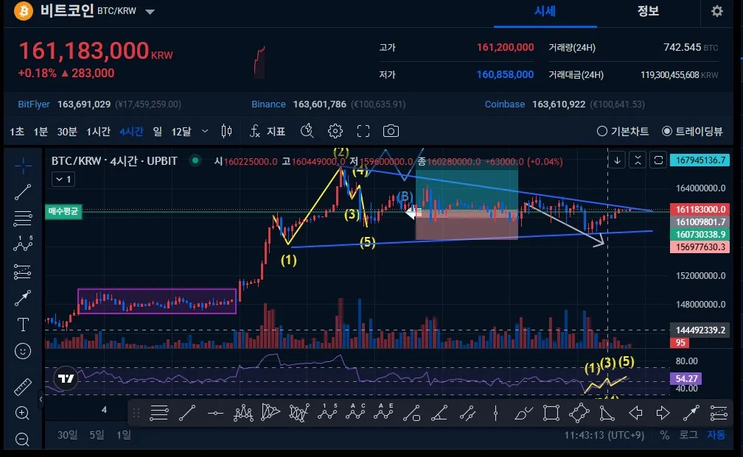The height and width of the screenshot is (457, 743).
Task: Take a chart snapshot with camera icon
Action: click(x=391, y=131)
